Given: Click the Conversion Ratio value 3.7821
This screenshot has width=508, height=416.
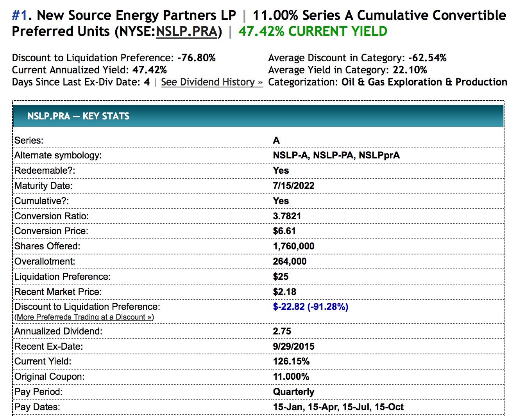Looking at the screenshot, I should pos(287,216).
